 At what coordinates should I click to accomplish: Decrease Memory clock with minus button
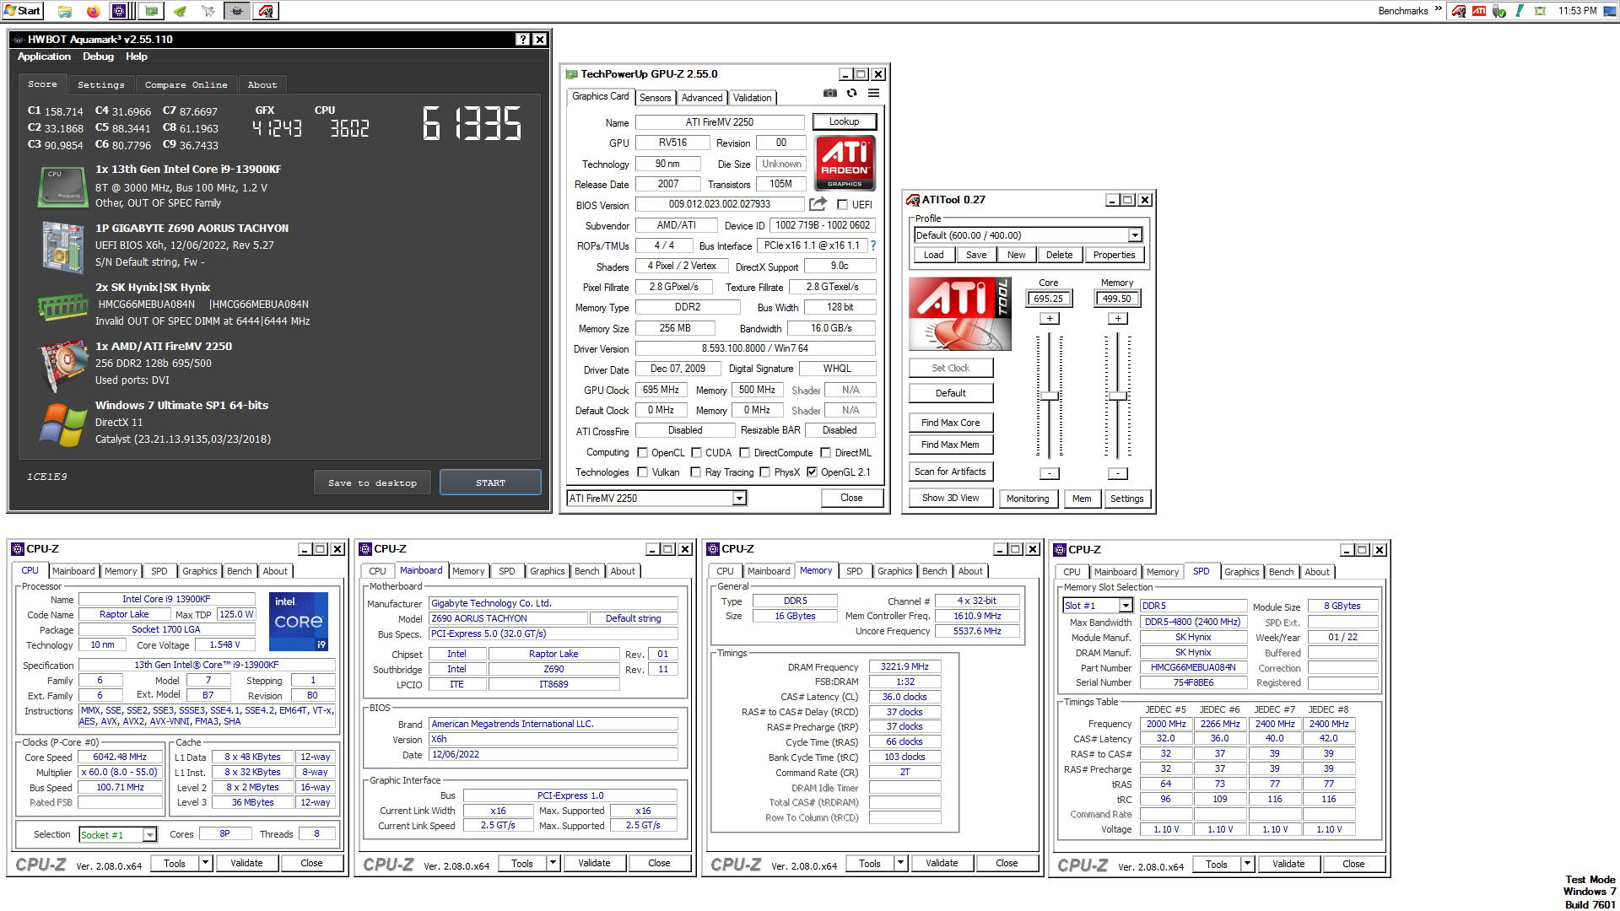1118,474
